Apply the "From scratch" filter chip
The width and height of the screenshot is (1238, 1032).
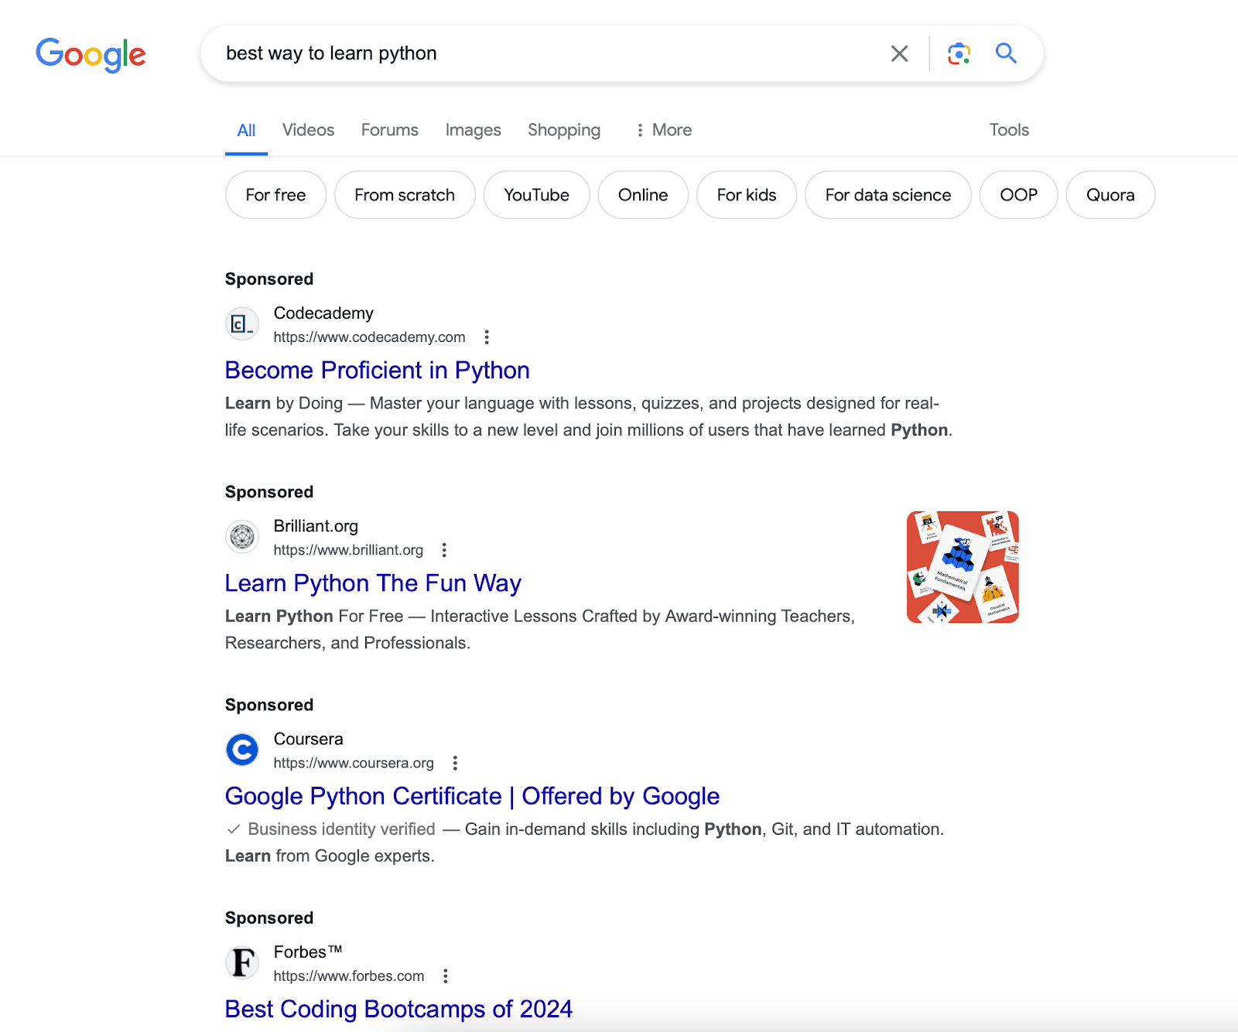(x=405, y=195)
